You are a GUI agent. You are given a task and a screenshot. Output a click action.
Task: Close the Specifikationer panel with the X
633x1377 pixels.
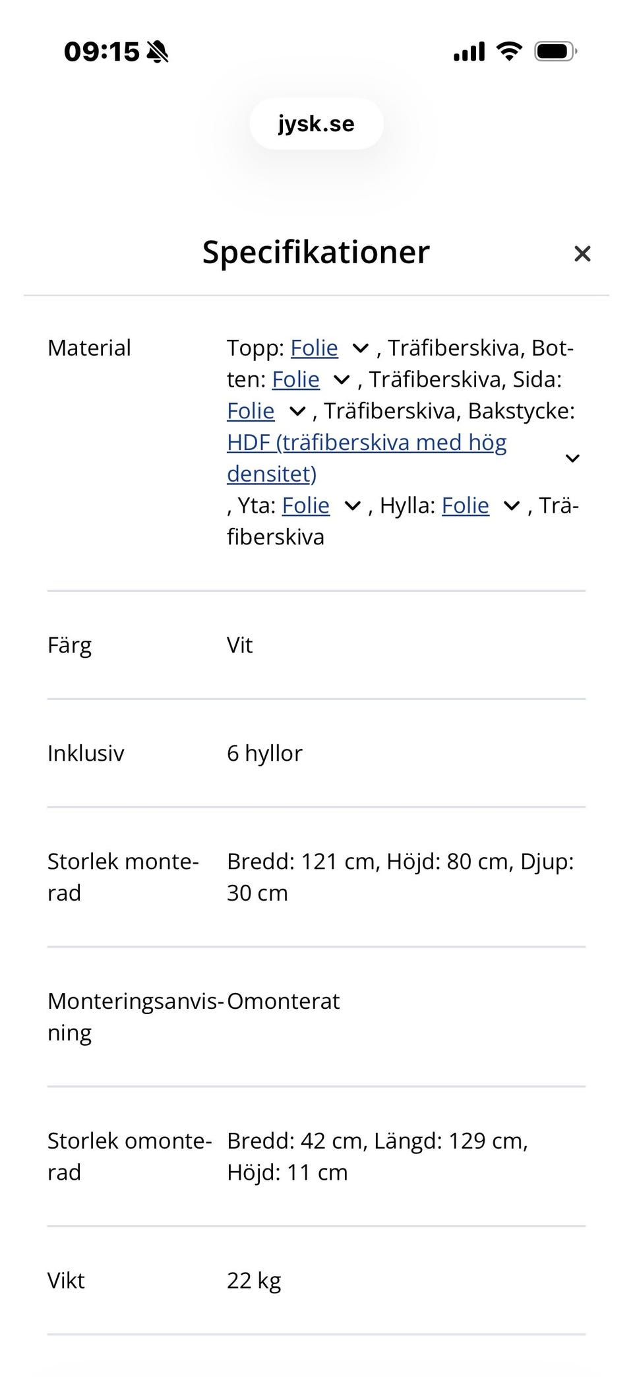583,253
